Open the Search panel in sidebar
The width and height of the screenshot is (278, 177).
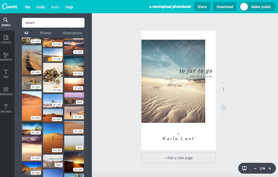click(x=6, y=22)
